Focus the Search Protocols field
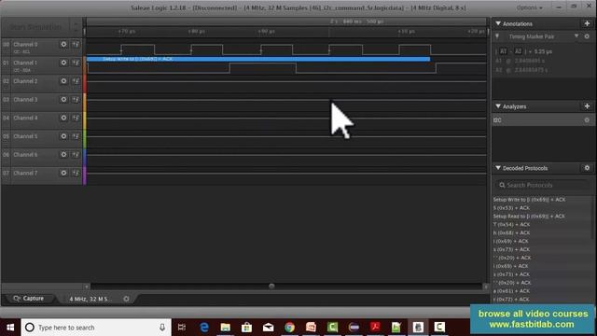Screen dimensions: 597x336 [542, 185]
